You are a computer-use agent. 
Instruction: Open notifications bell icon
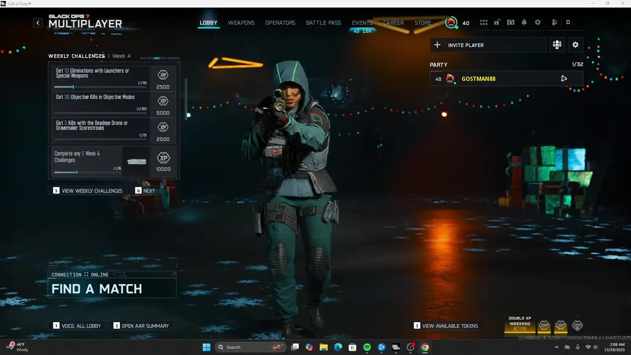(525, 23)
